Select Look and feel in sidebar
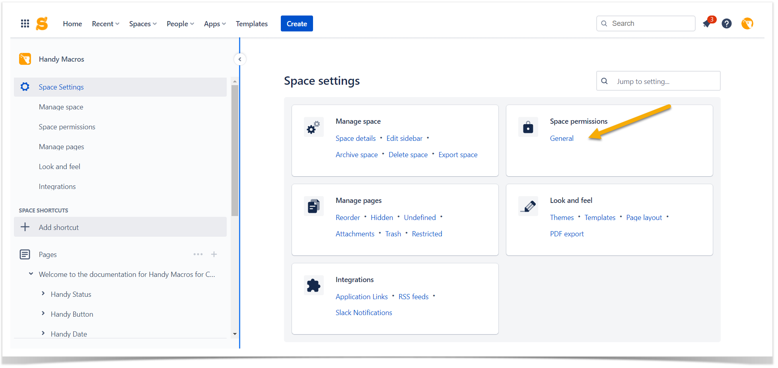The height and width of the screenshot is (368, 778). click(59, 167)
